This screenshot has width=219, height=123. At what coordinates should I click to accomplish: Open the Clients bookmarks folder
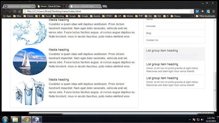(28, 16)
